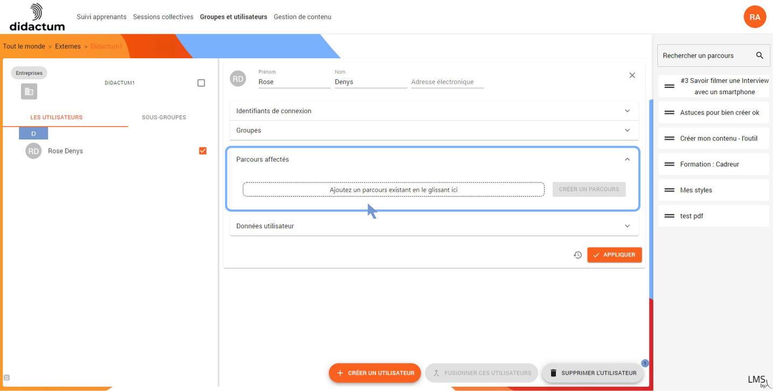Click the parcours drop zone
773x391 pixels.
tap(394, 190)
